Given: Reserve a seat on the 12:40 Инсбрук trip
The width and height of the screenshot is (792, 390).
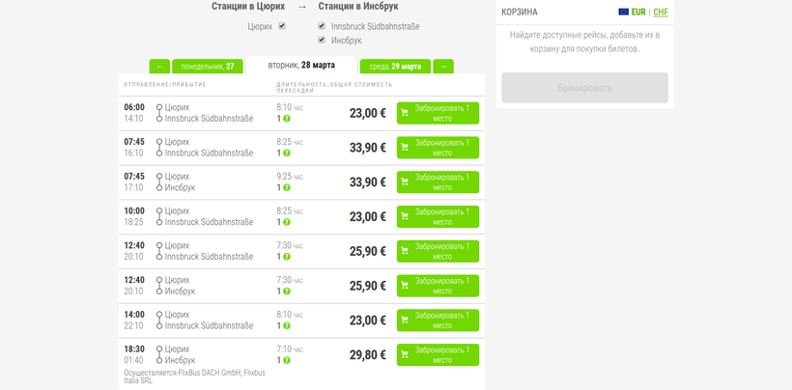Looking at the screenshot, I should [x=438, y=286].
